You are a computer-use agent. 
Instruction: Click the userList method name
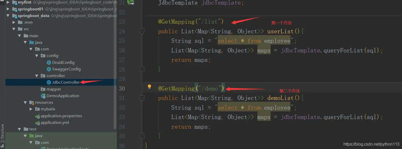point(280,32)
